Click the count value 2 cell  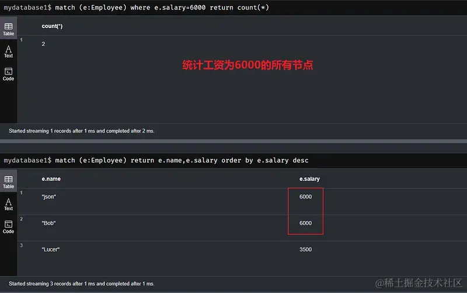click(x=43, y=44)
